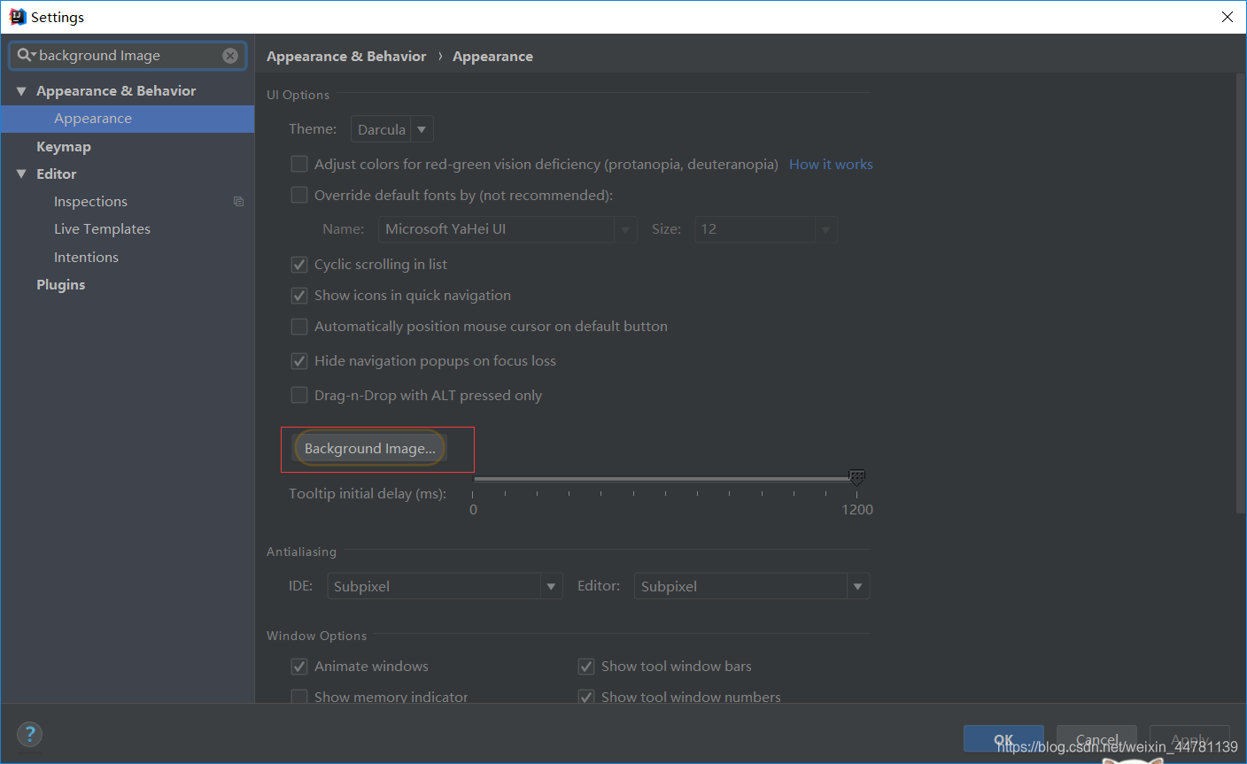Viewport: 1247px width, 764px height.
Task: Disable Cyclic scrolling in list
Action: pyautogui.click(x=299, y=264)
